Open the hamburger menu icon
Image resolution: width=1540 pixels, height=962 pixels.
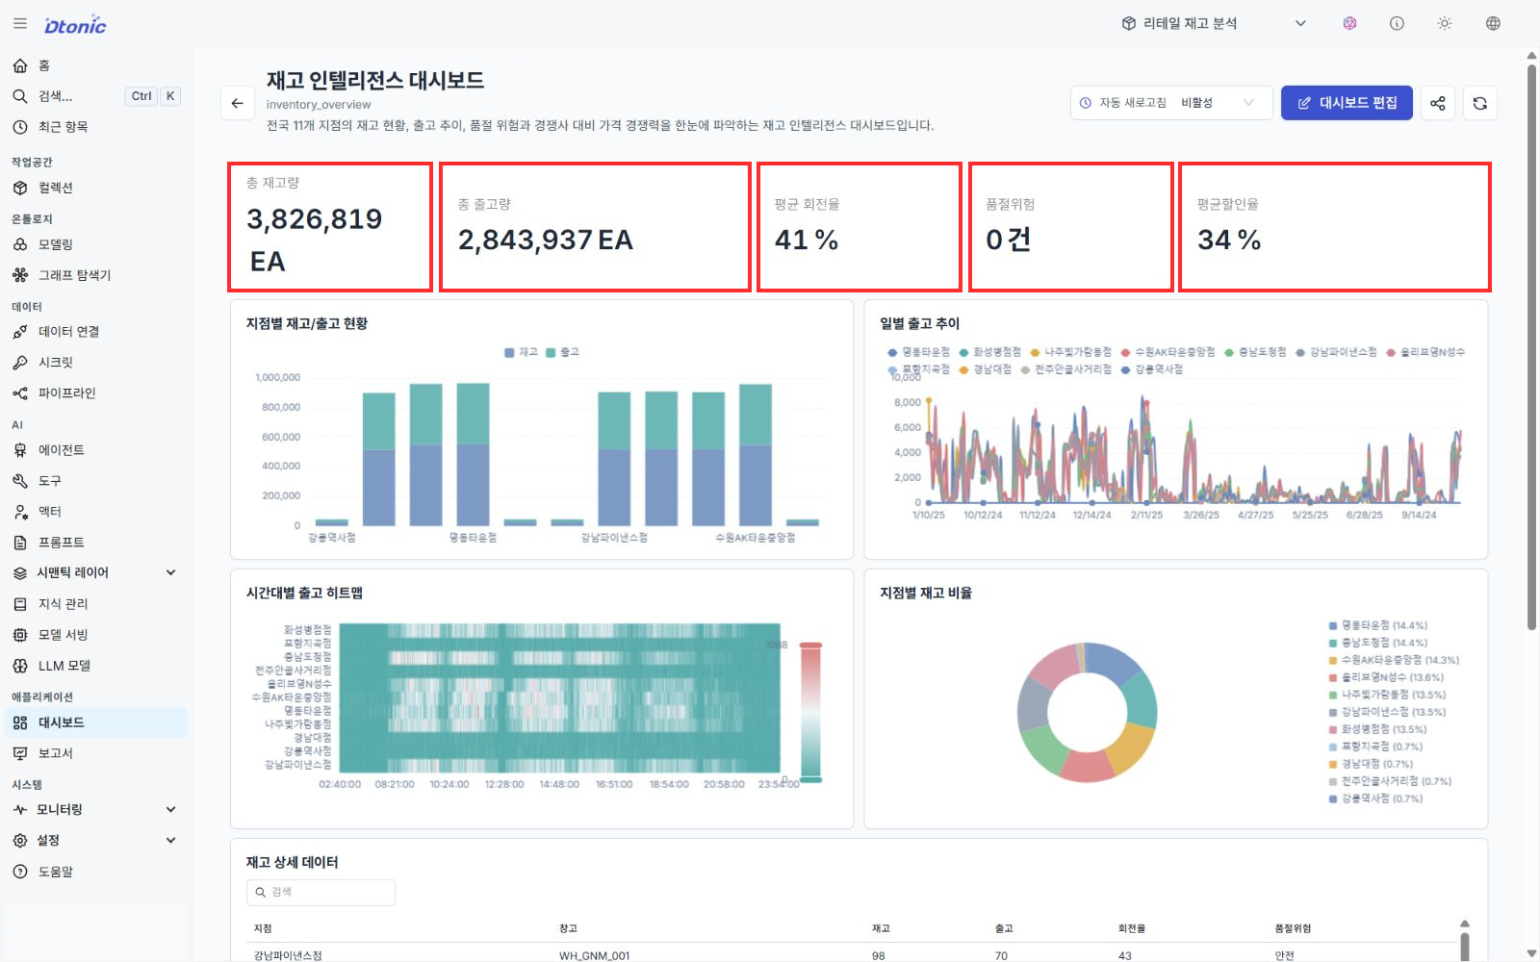coord(19,24)
